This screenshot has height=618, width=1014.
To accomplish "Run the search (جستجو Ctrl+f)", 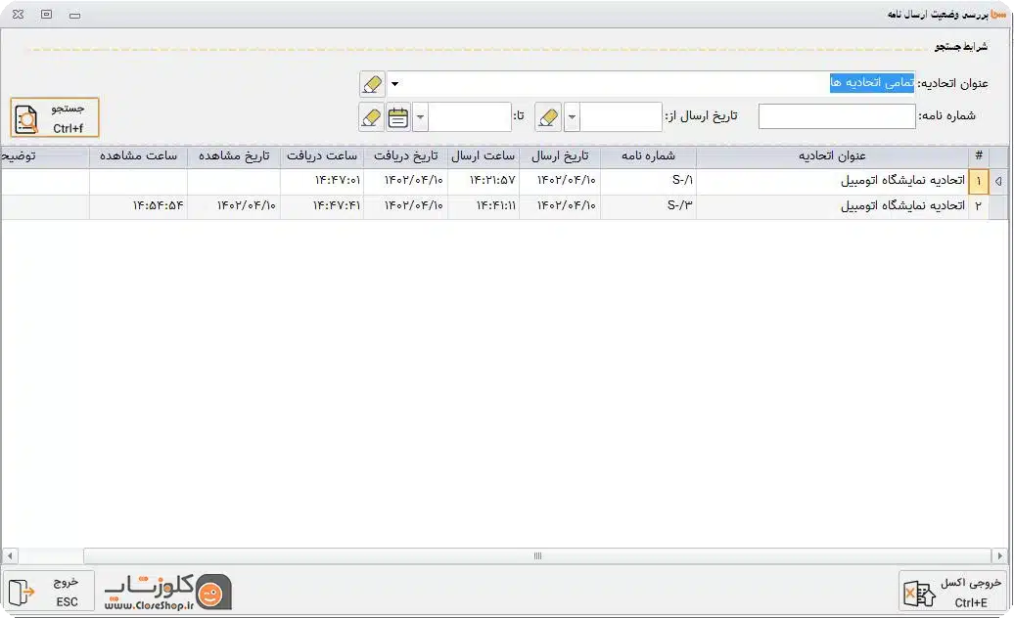I will [55, 117].
